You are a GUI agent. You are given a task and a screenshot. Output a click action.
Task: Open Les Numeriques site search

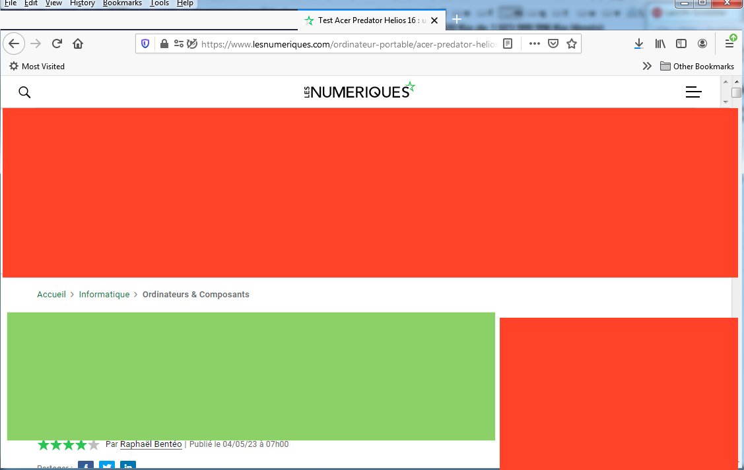click(24, 92)
